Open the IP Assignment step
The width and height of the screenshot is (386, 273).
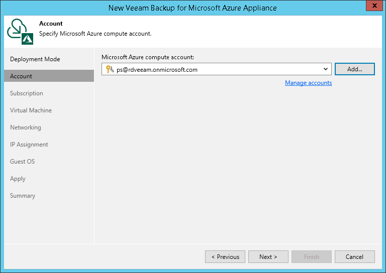pyautogui.click(x=29, y=145)
